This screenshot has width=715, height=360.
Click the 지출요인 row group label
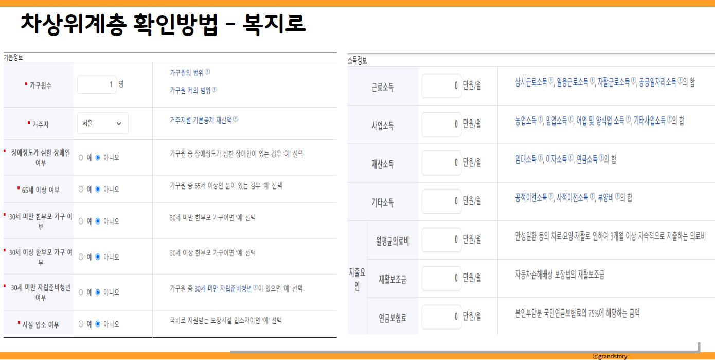coord(357,279)
